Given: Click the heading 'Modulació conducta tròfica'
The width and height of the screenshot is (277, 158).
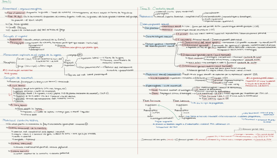Looking at the screenshot, I should pos(20,120).
